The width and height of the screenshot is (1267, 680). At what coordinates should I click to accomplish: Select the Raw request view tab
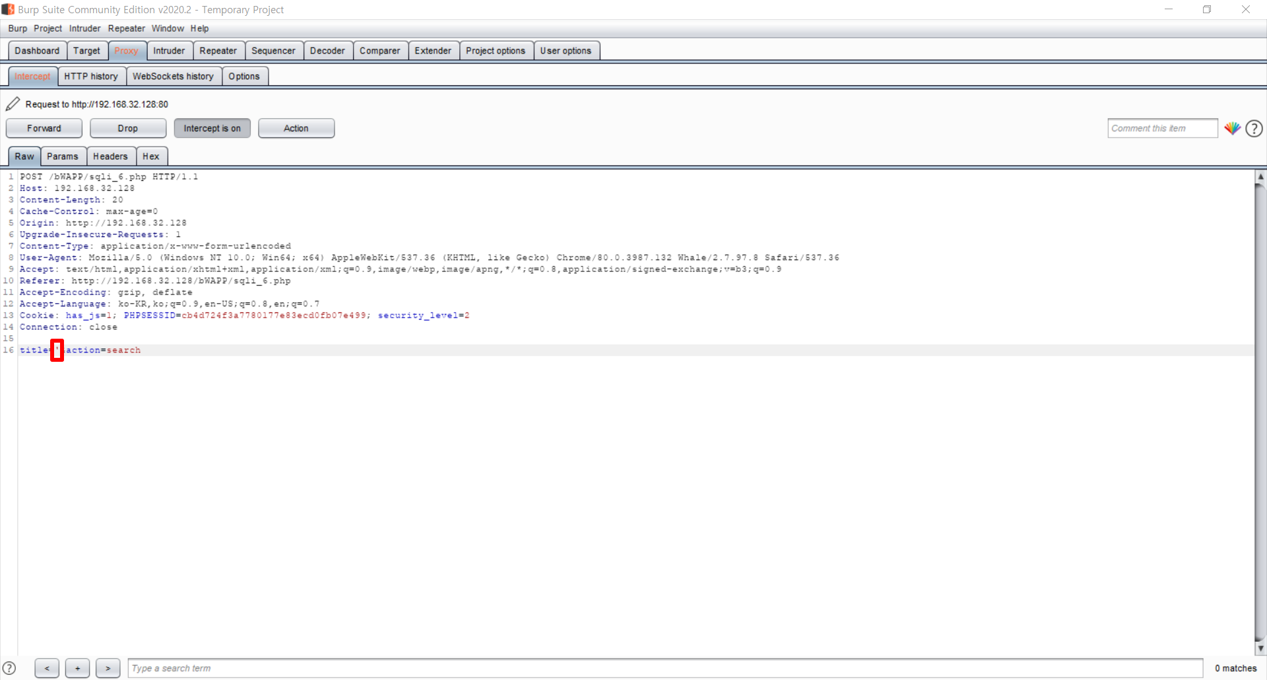click(24, 156)
